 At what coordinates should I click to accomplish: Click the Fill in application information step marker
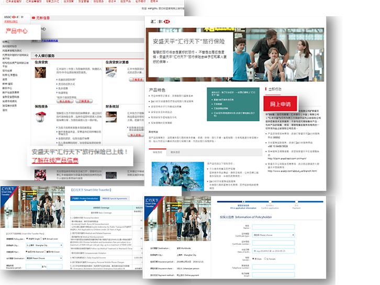[x=243, y=201]
